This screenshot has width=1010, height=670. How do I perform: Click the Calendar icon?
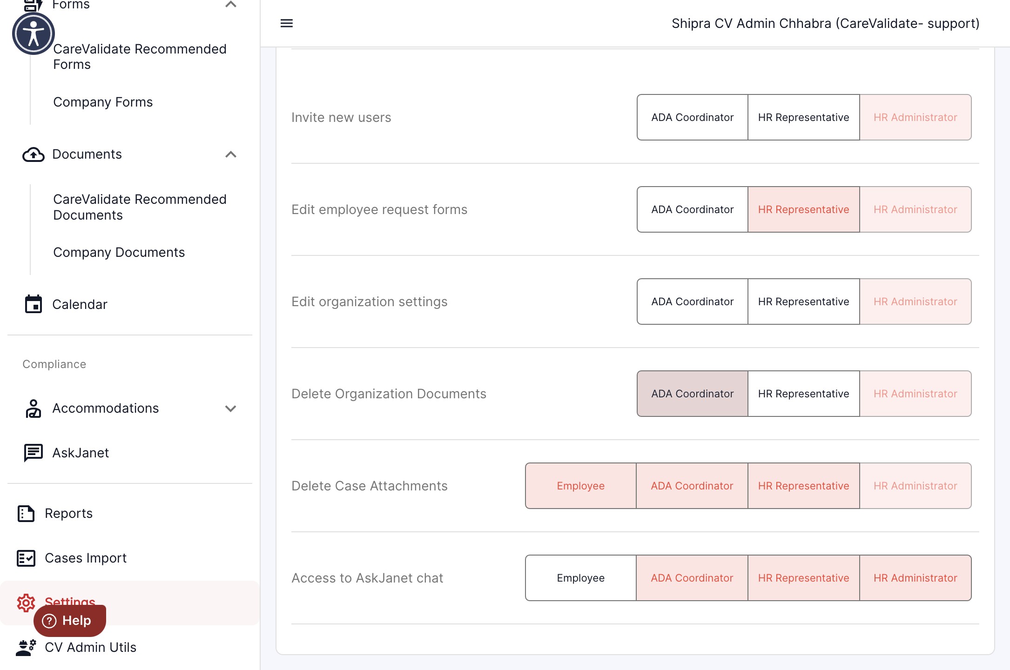[33, 304]
